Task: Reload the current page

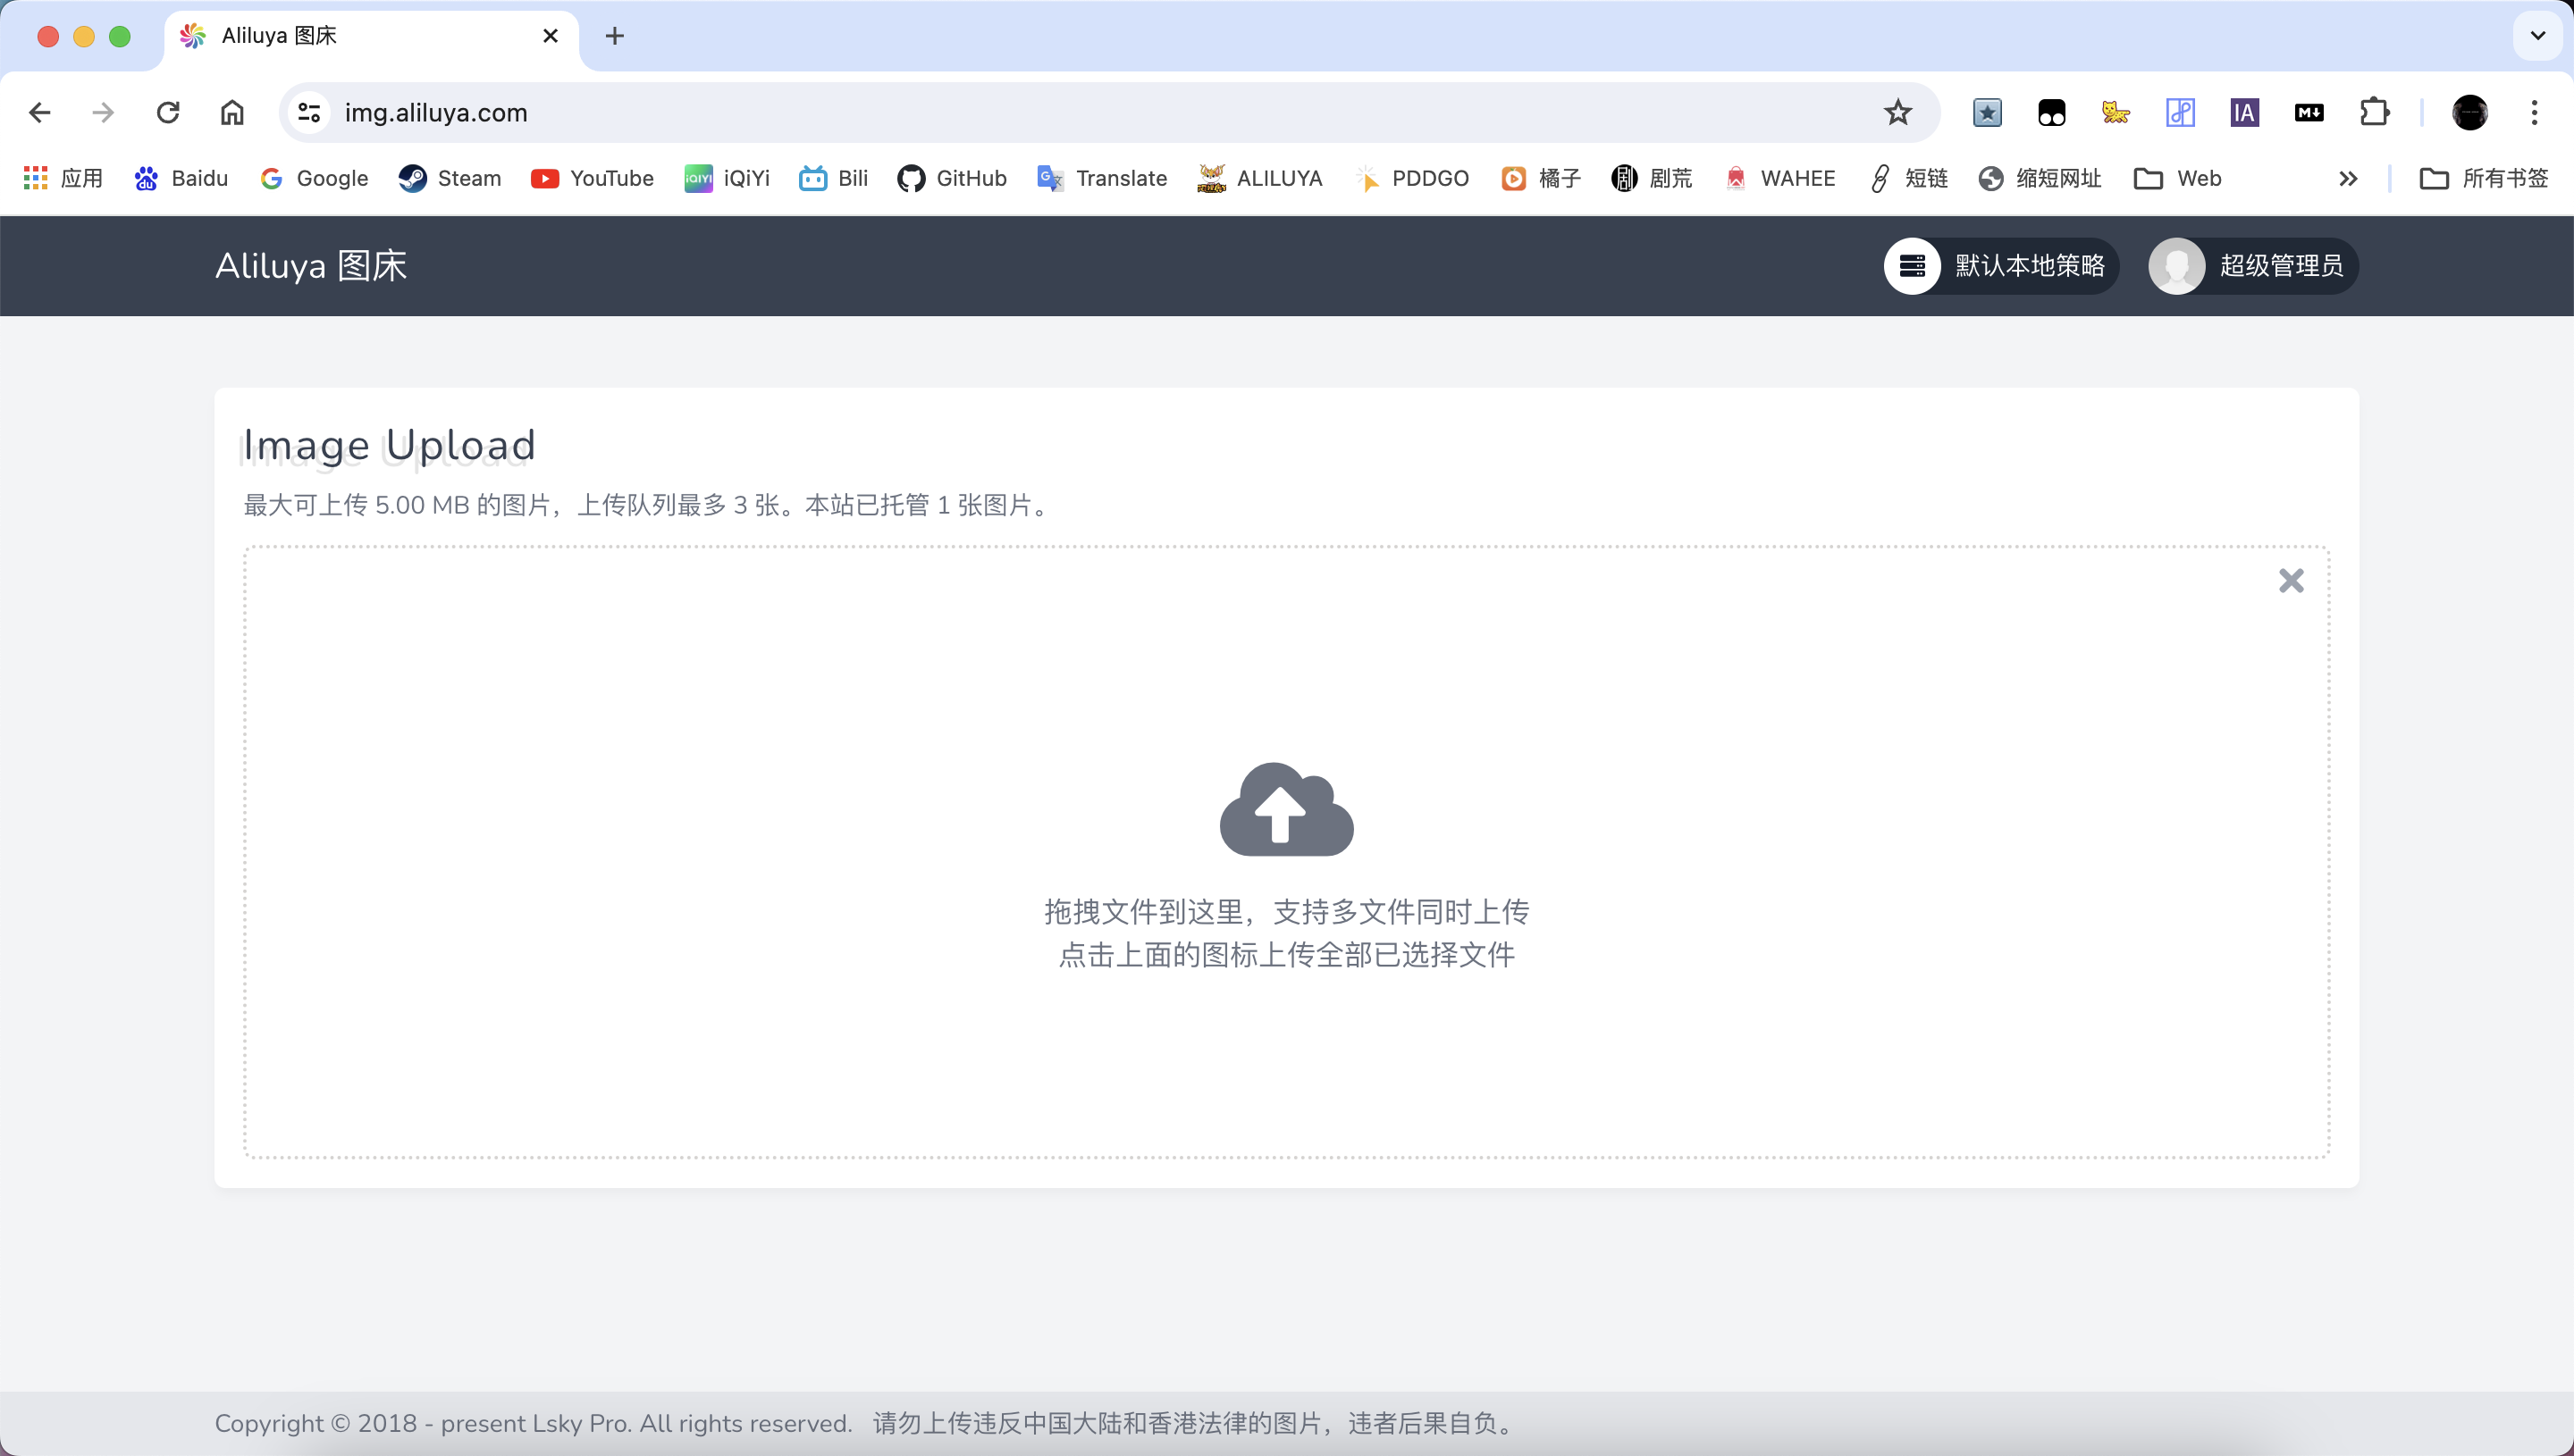Action: click(168, 113)
